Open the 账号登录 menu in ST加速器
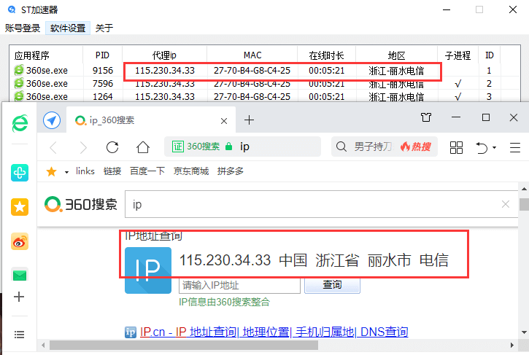 (x=23, y=28)
